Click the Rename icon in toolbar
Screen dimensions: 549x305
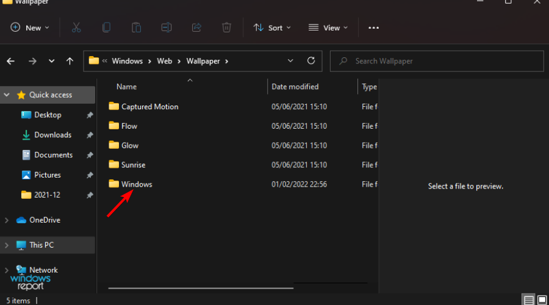[167, 27]
